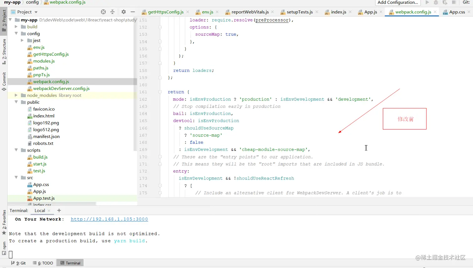Viewport: 473px width, 268px height.
Task: Select getHttpsConfig.js in project tree
Action: (51, 54)
